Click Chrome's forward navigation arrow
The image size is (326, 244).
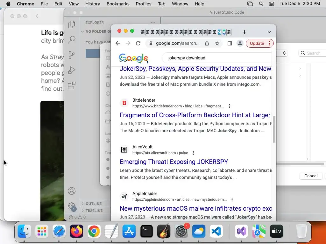128,43
